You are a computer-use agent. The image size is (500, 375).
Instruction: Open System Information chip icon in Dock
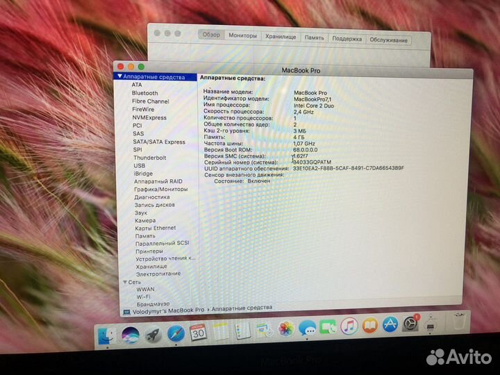point(431,324)
